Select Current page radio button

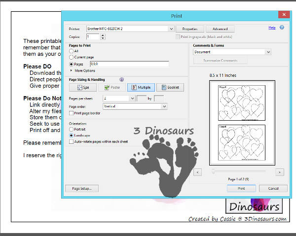(72, 57)
